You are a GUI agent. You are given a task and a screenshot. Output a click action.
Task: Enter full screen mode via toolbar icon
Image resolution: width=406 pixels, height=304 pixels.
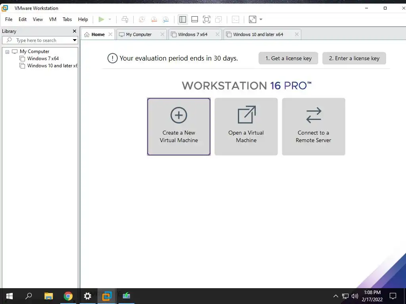[x=206, y=19]
